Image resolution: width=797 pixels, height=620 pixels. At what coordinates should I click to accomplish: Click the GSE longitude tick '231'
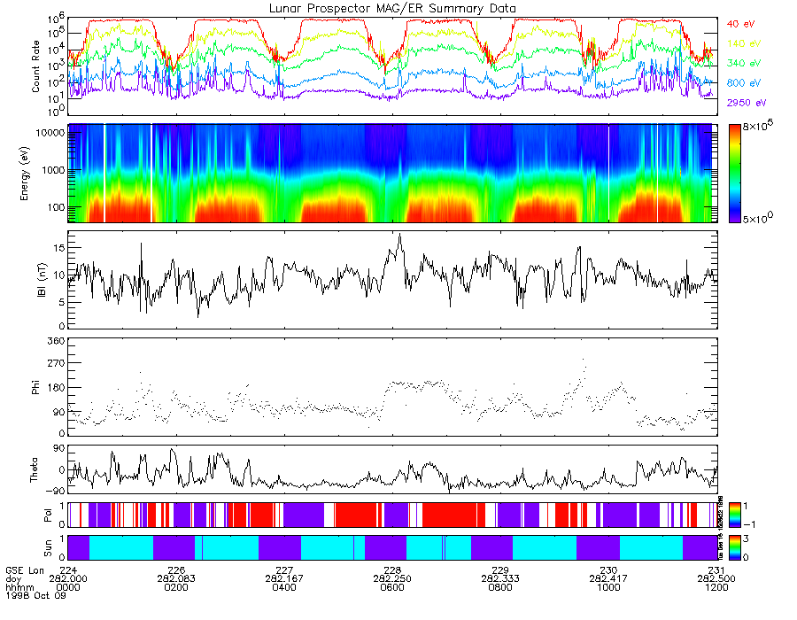point(716,570)
